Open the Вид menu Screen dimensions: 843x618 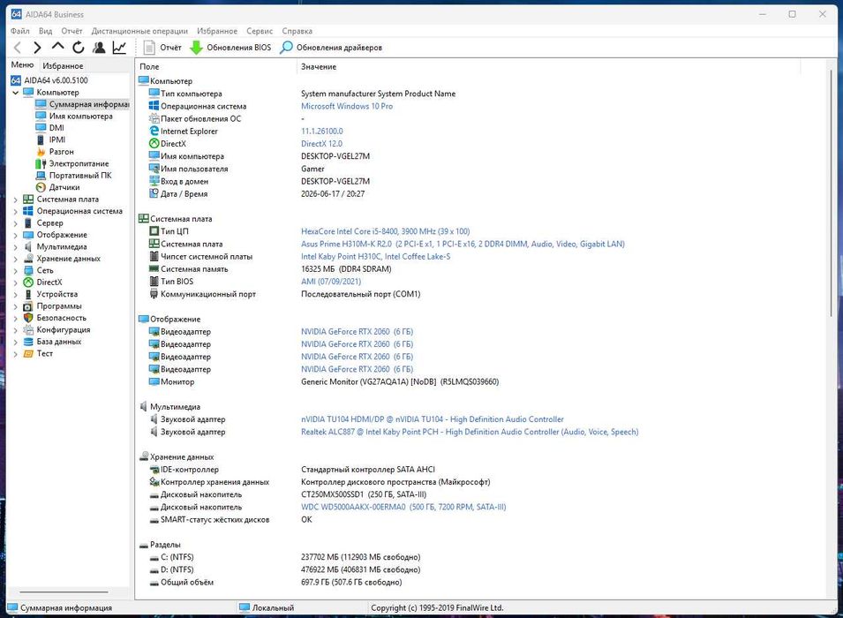coord(45,31)
